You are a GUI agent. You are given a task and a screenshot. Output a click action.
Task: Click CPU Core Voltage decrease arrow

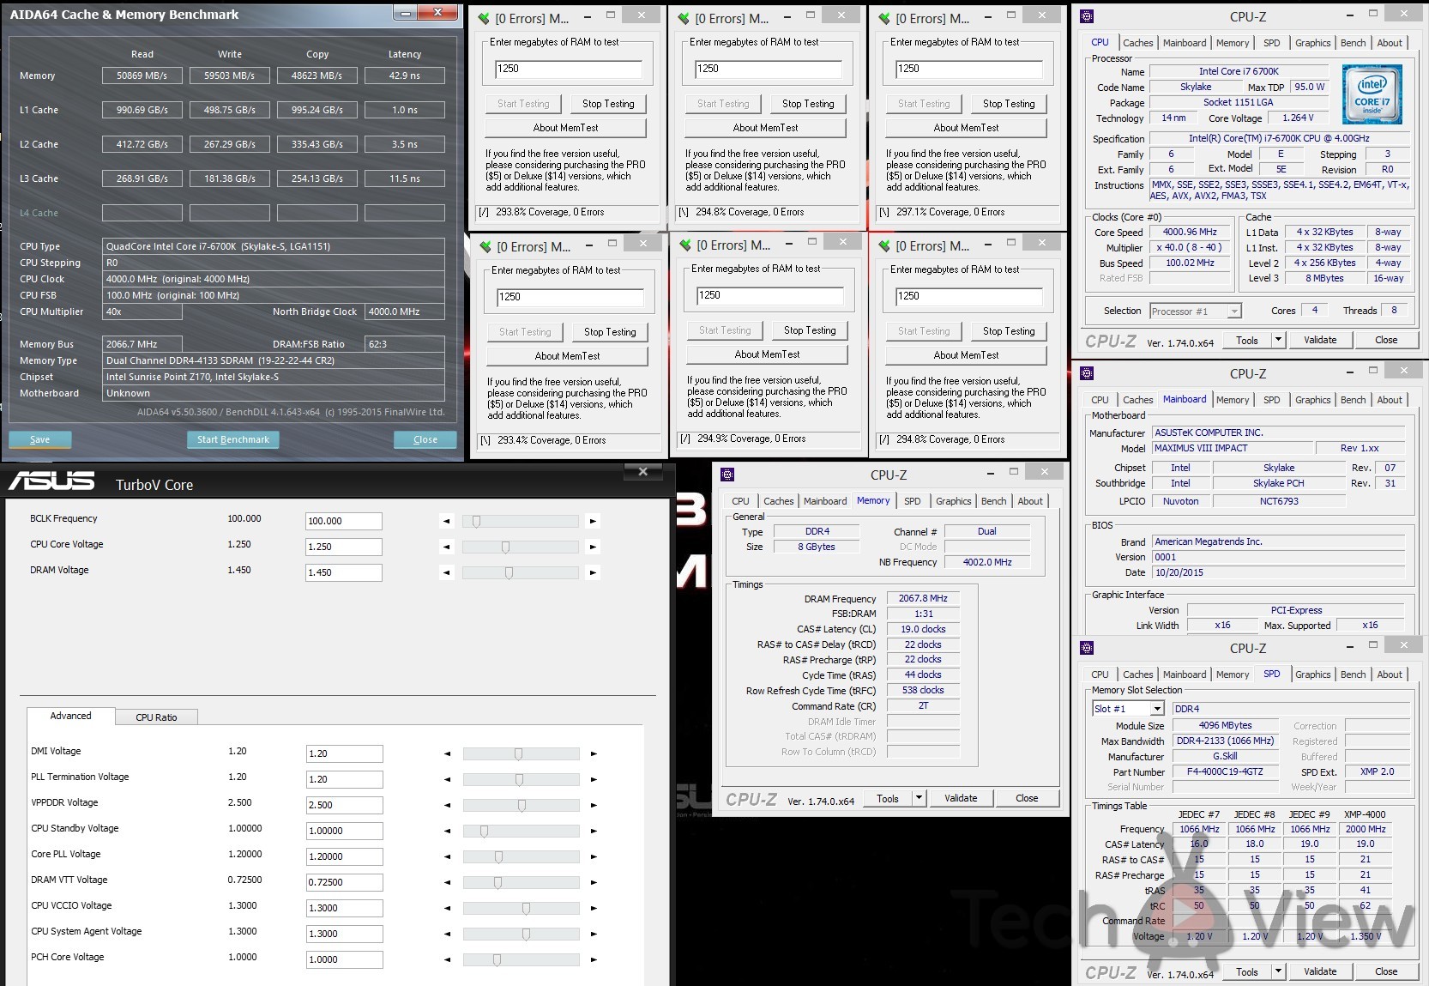[447, 547]
